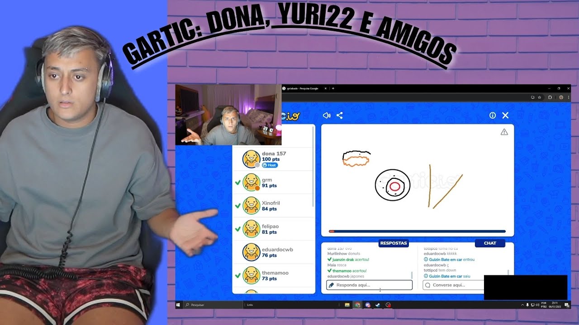Screen dimensions: 579x325
Task: Bookmark page with star icon
Action: pos(539,97)
